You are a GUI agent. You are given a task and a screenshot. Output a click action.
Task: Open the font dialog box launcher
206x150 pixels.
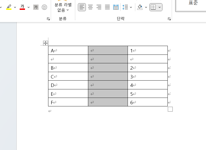tap(48, 19)
